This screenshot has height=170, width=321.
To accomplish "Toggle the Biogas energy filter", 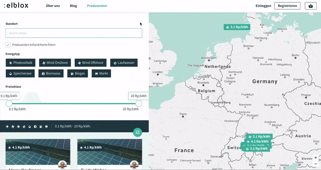I will 77,74.
